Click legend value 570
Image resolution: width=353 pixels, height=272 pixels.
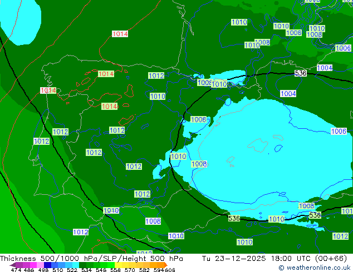point(130,270)
